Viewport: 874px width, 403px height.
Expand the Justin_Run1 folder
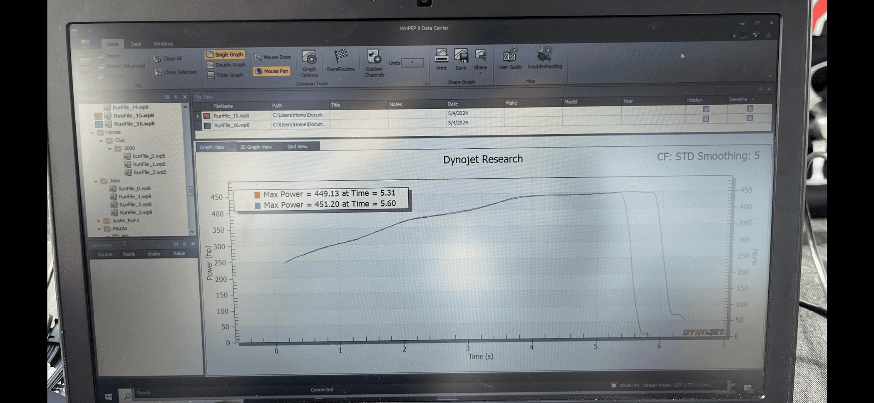click(x=98, y=221)
